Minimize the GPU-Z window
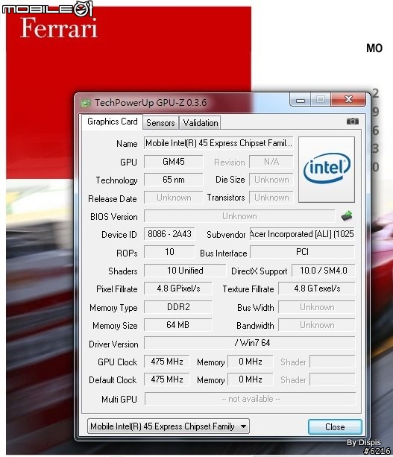This screenshot has width=393, height=457. [301, 100]
